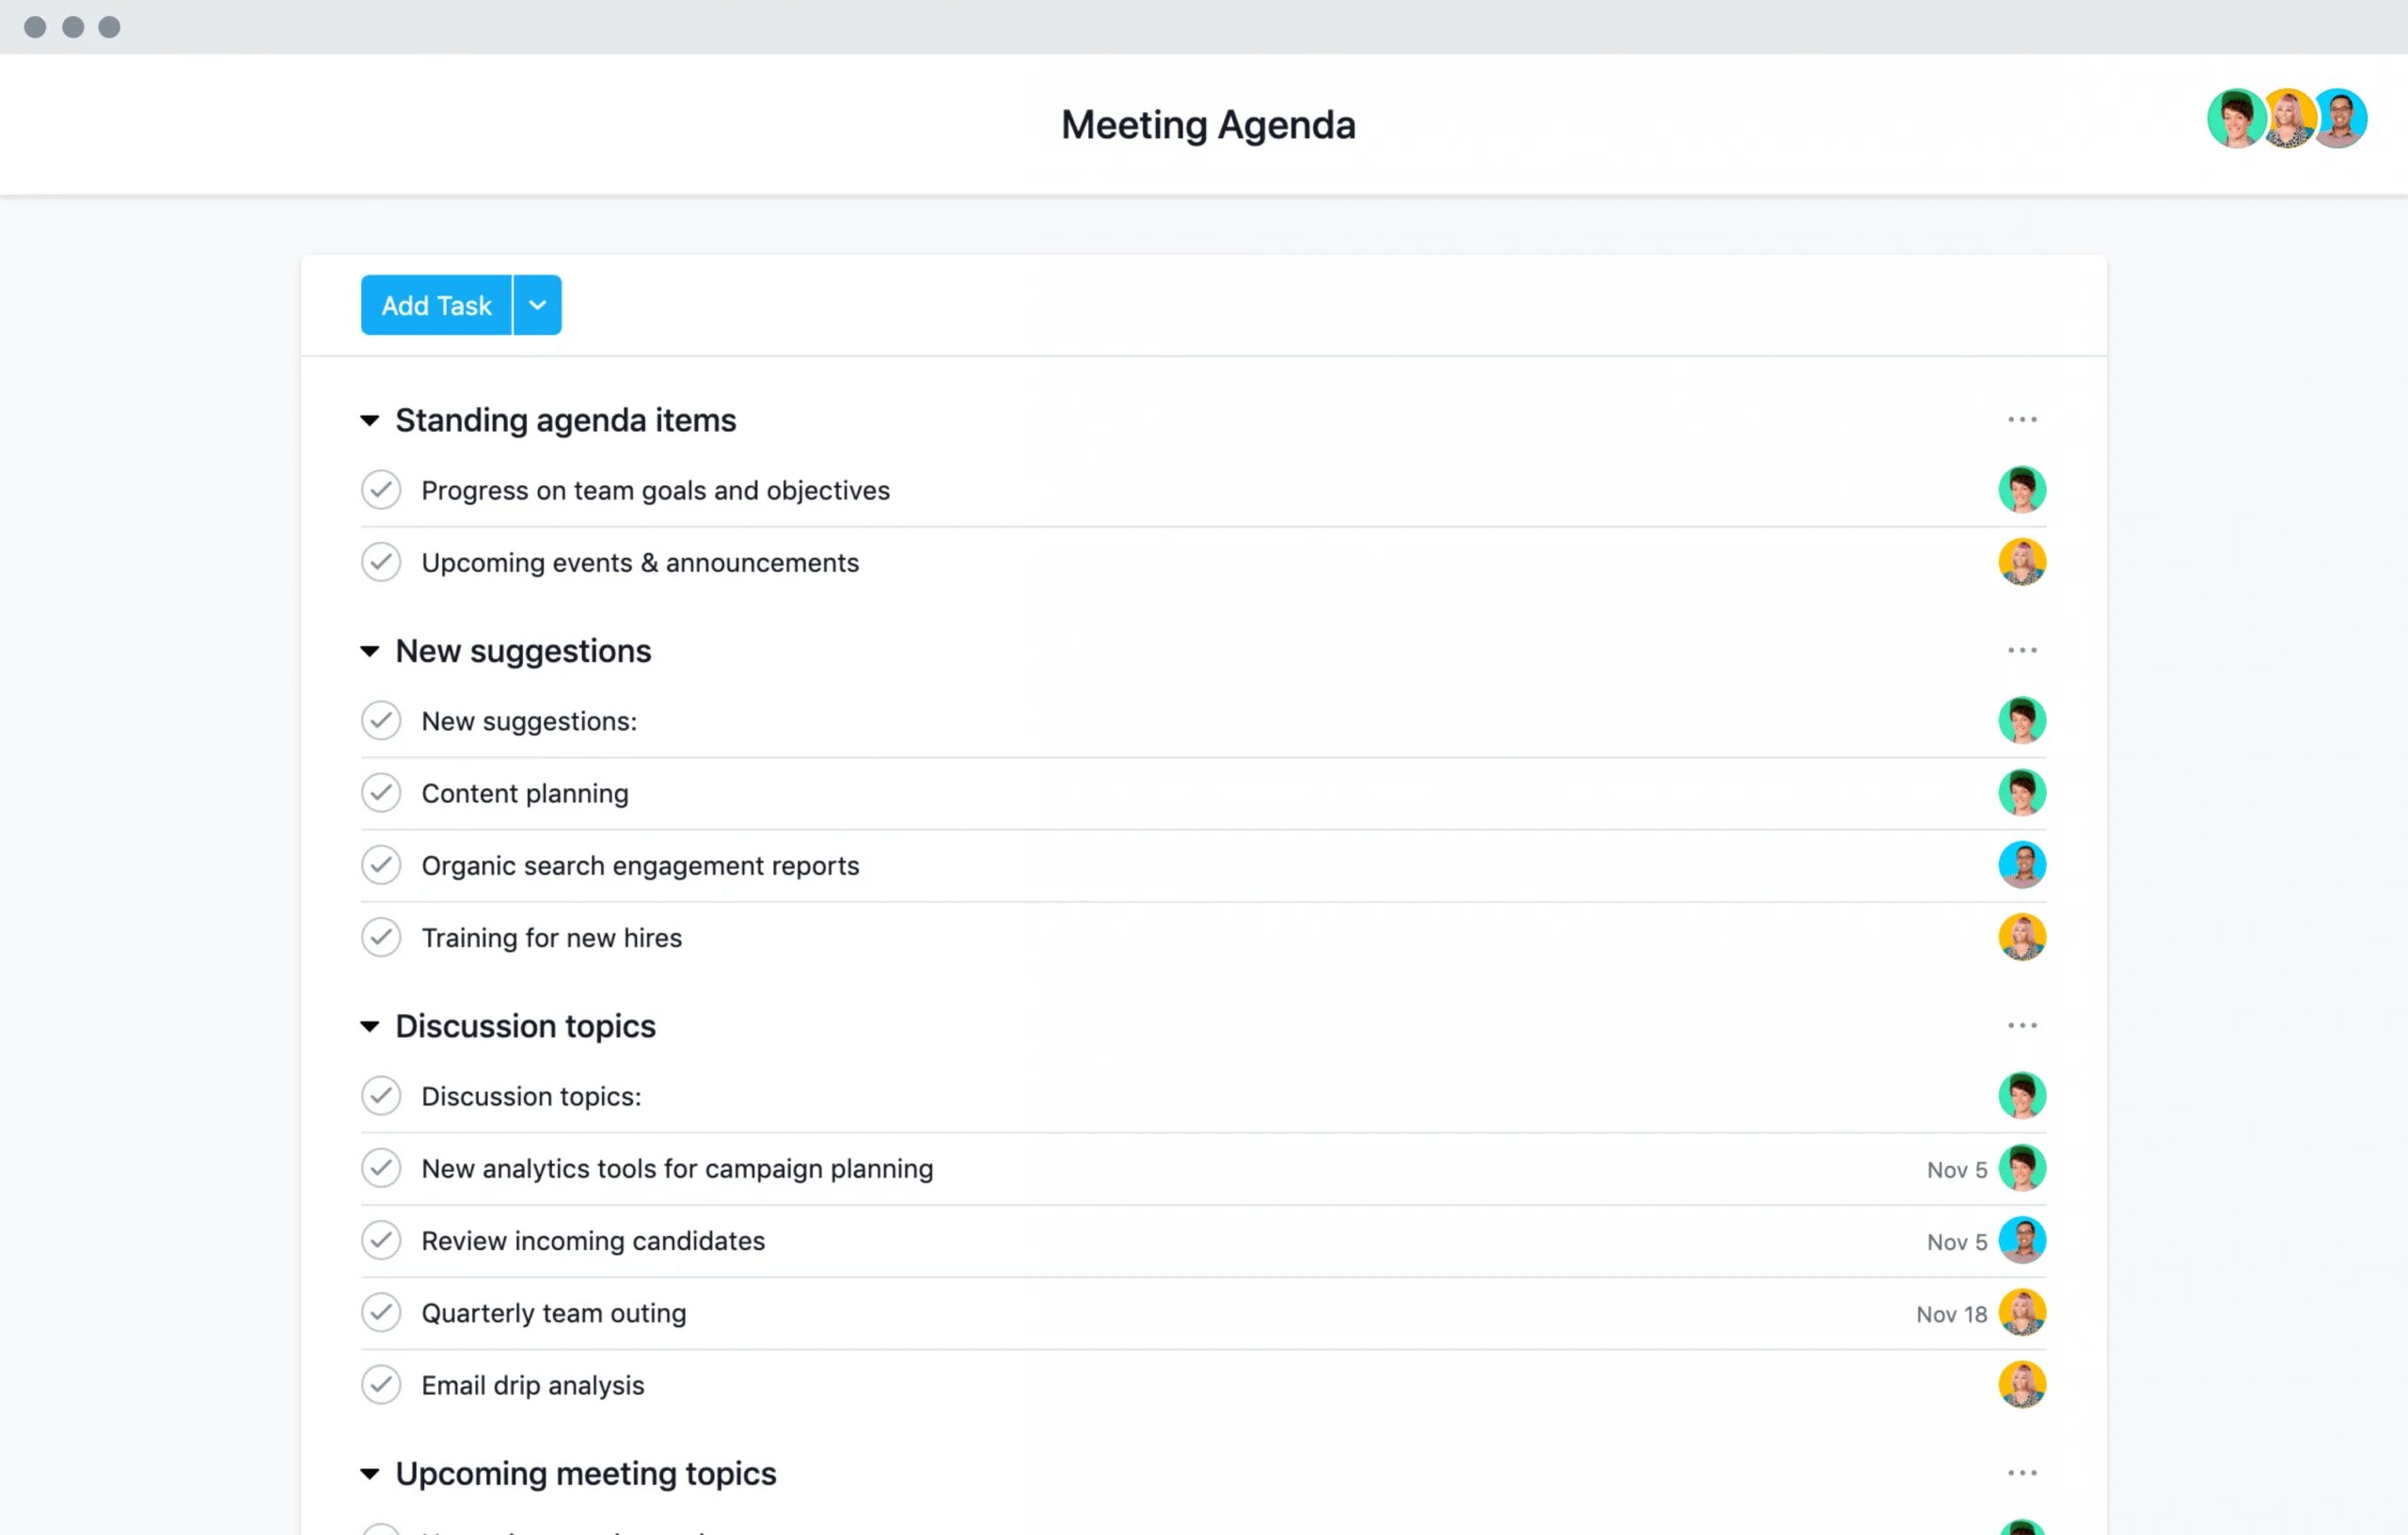Click assignee avatar on Organic search engagement reports
This screenshot has height=1535, width=2408.
[x=2021, y=865]
